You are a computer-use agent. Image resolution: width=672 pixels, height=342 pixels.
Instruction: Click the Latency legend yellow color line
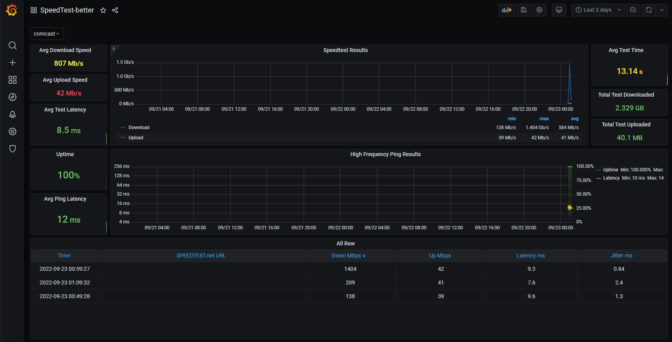(599, 178)
